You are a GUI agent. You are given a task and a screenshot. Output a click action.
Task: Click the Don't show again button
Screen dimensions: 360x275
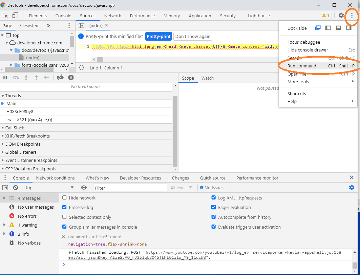coord(193,36)
